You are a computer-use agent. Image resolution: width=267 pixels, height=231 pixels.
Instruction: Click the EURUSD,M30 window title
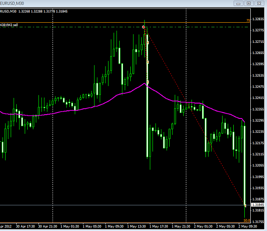click(x=12, y=3)
